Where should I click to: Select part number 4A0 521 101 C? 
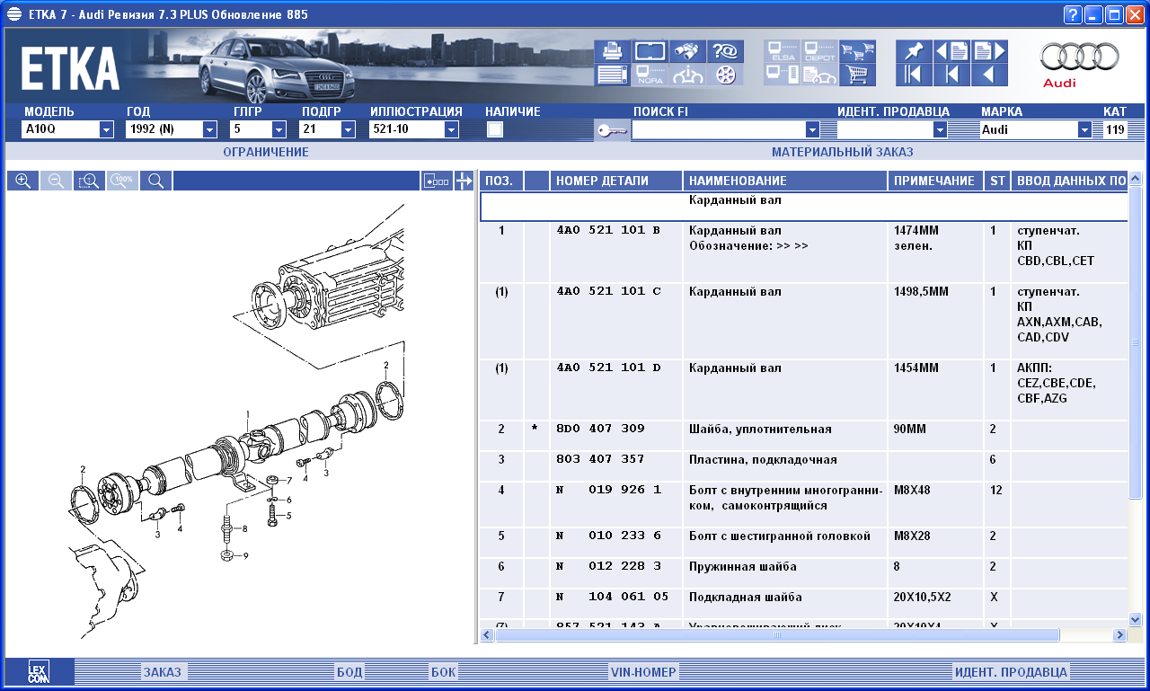pos(607,291)
